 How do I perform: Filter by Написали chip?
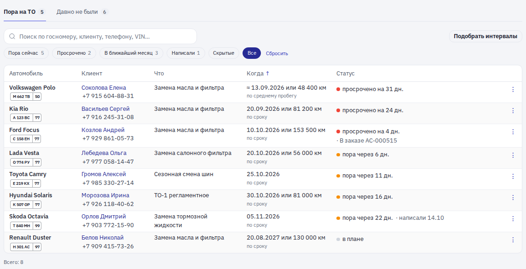(185, 53)
